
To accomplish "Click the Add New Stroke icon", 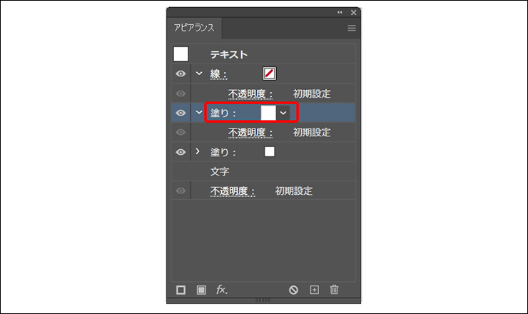I will point(181,290).
